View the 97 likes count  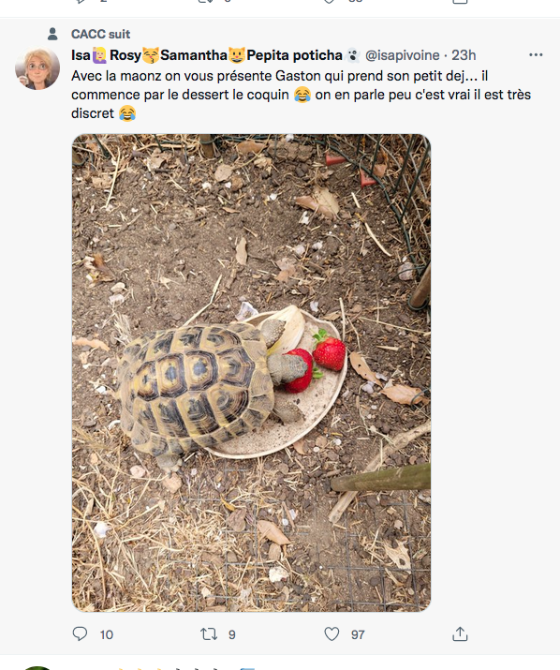(x=358, y=634)
